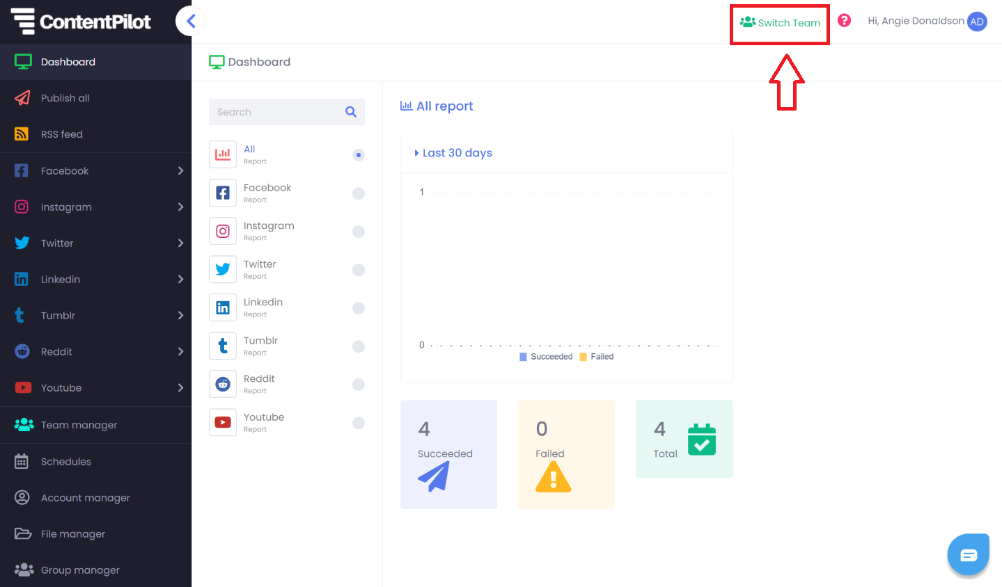This screenshot has height=587, width=1002.
Task: Expand the Reddit sidebar submenu arrow
Action: (x=180, y=351)
